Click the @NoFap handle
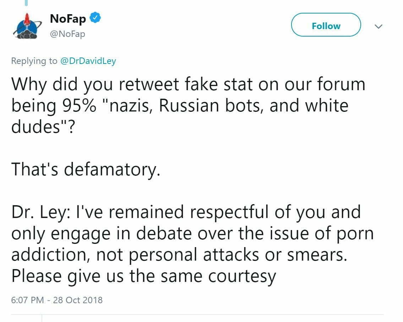The width and height of the screenshot is (403, 322). pyautogui.click(x=67, y=34)
